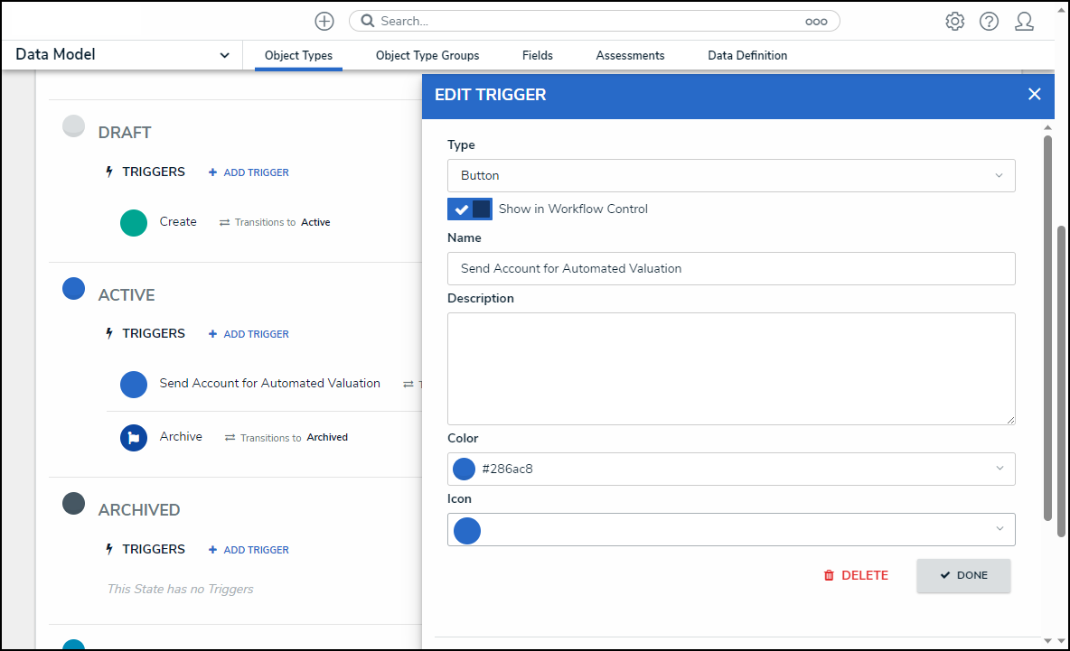This screenshot has width=1070, height=651.
Task: Click the plus circle create icon
Action: point(324,21)
